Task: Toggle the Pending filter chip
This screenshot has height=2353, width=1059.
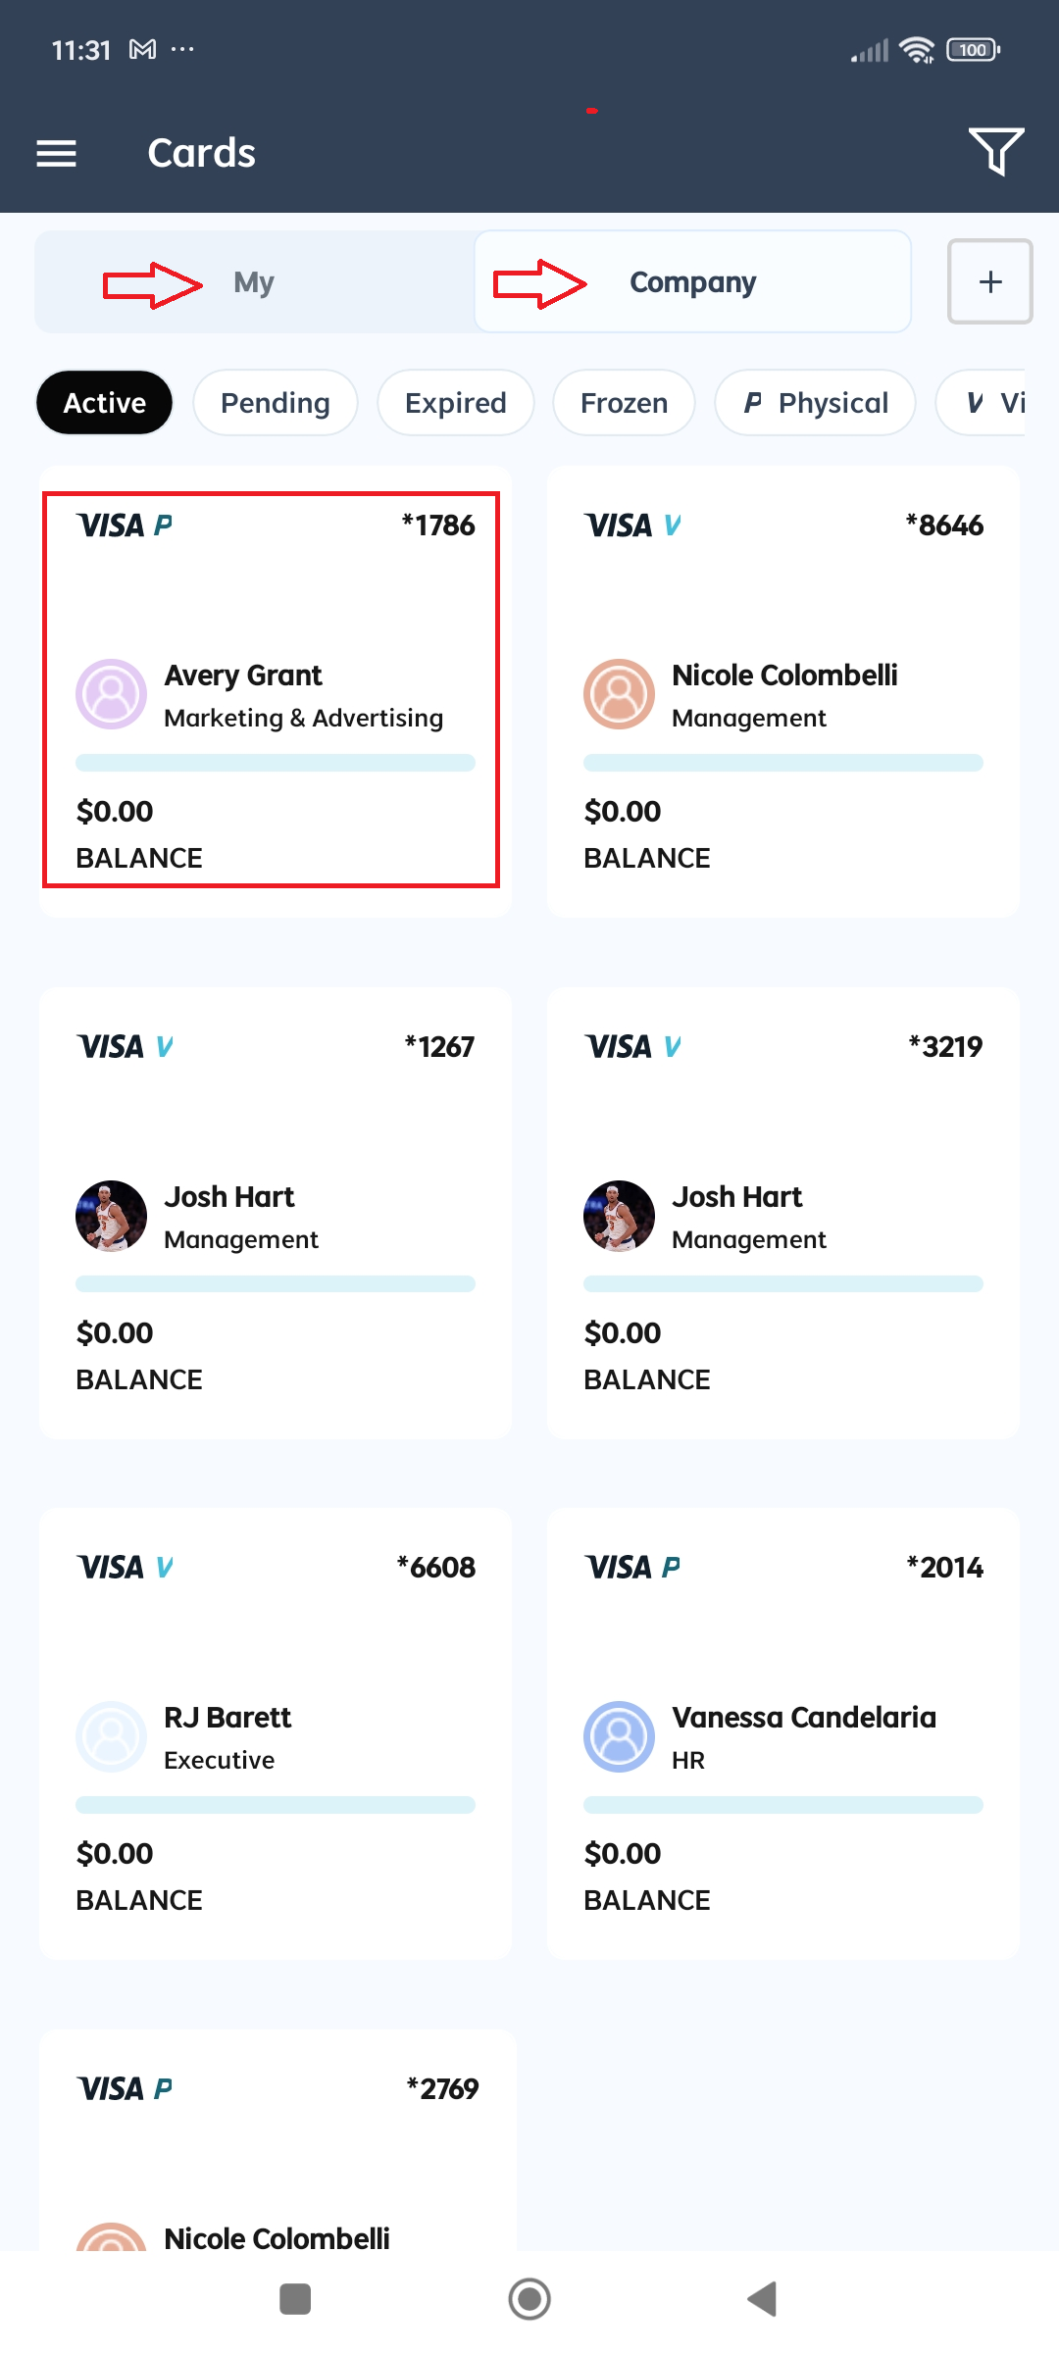Action: click(x=276, y=403)
